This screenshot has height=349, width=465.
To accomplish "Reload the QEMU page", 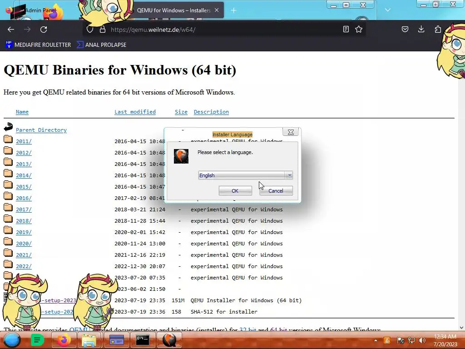I will click(44, 30).
